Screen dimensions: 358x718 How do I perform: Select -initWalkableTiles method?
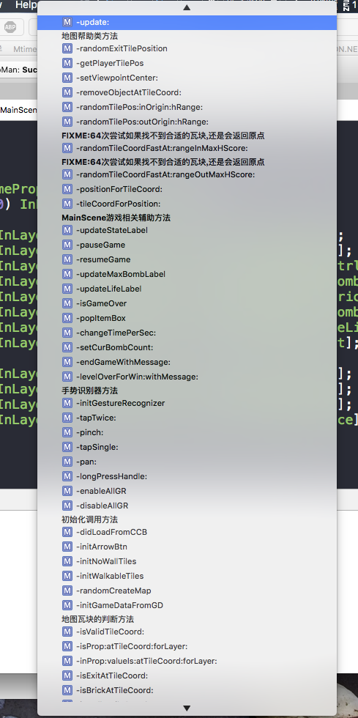(x=187, y=576)
